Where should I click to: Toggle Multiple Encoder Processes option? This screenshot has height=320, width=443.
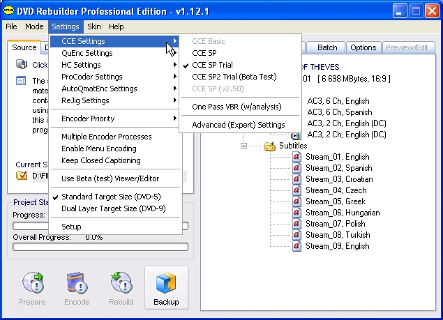pos(115,137)
